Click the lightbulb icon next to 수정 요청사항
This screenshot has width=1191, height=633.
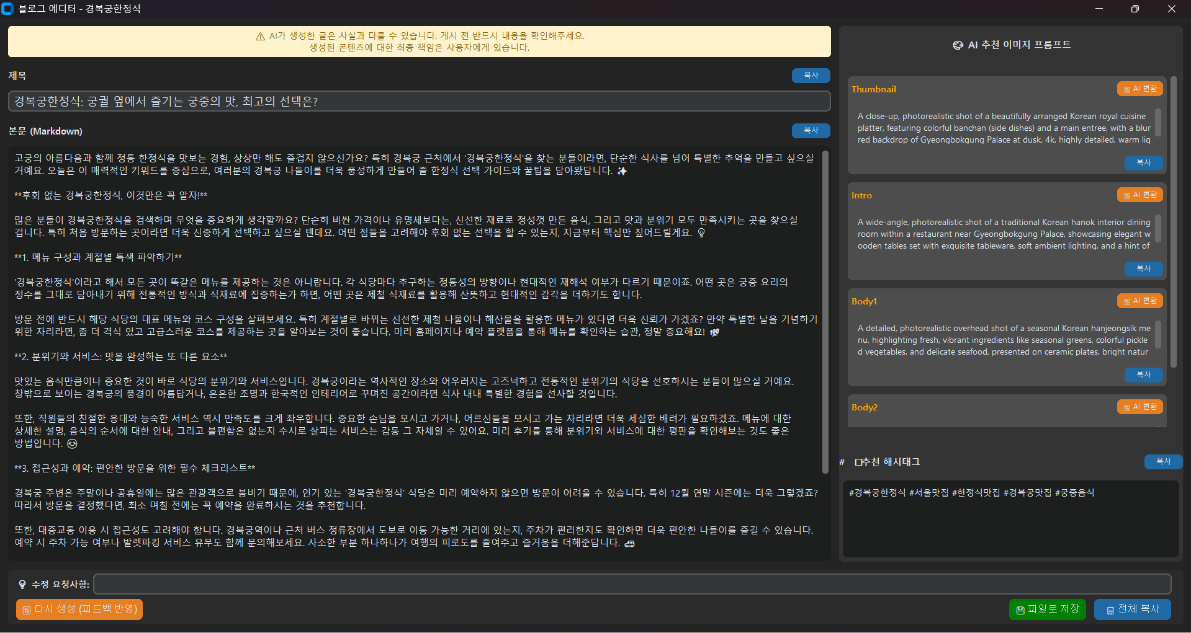(22, 585)
